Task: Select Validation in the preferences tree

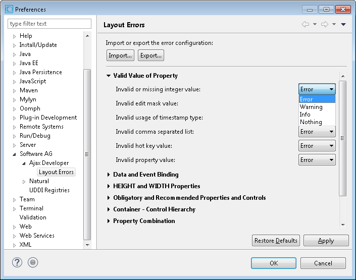Action: 33,217
